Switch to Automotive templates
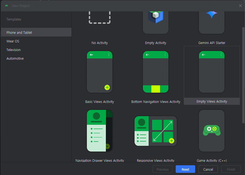The height and width of the screenshot is (175, 245). 36,59
